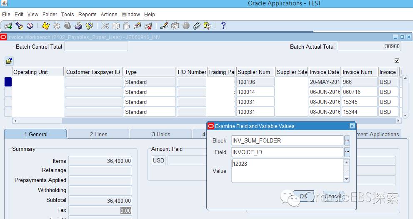Click the Oracle icon in Examine dialog title
This screenshot has width=413, height=219.
coord(211,126)
